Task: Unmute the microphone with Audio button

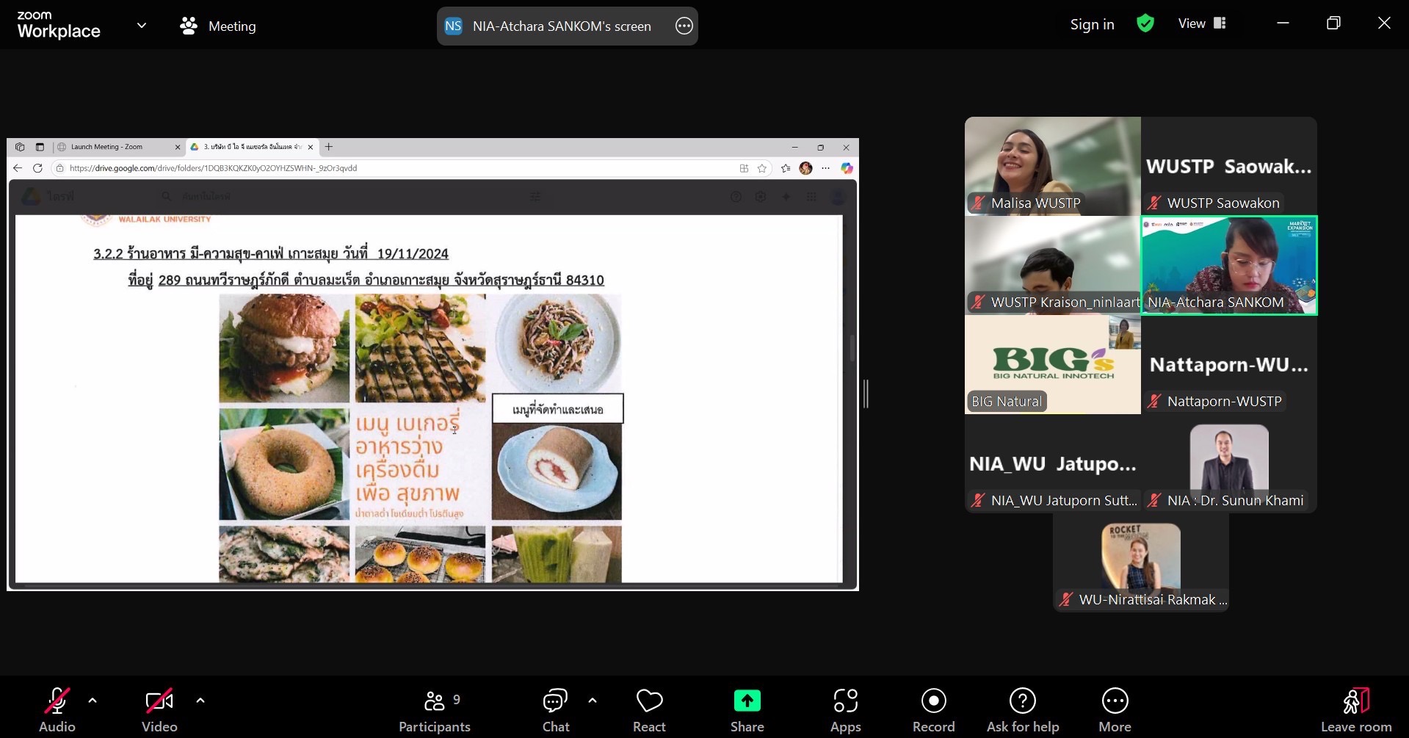Action: coord(57,710)
